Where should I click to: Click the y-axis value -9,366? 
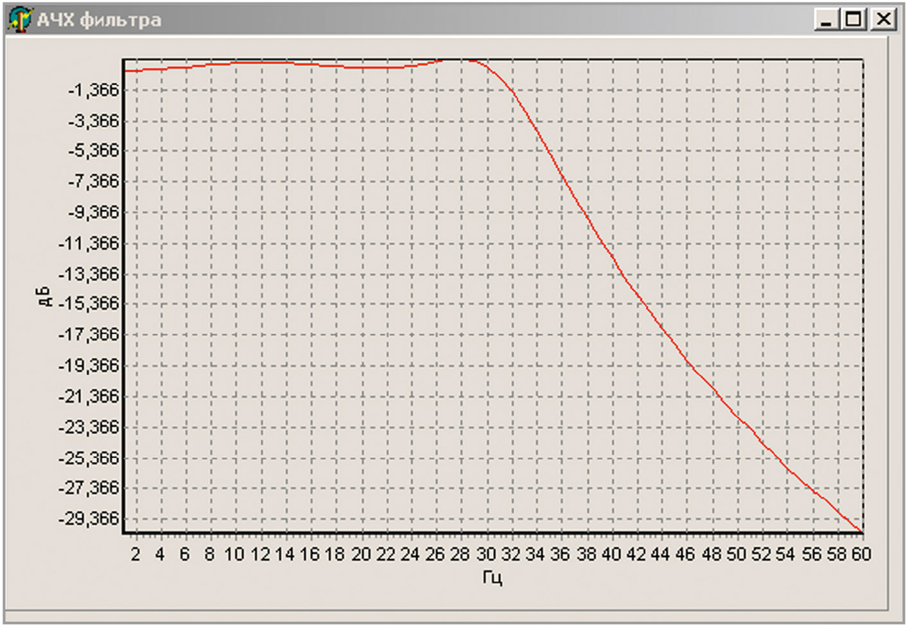click(94, 212)
